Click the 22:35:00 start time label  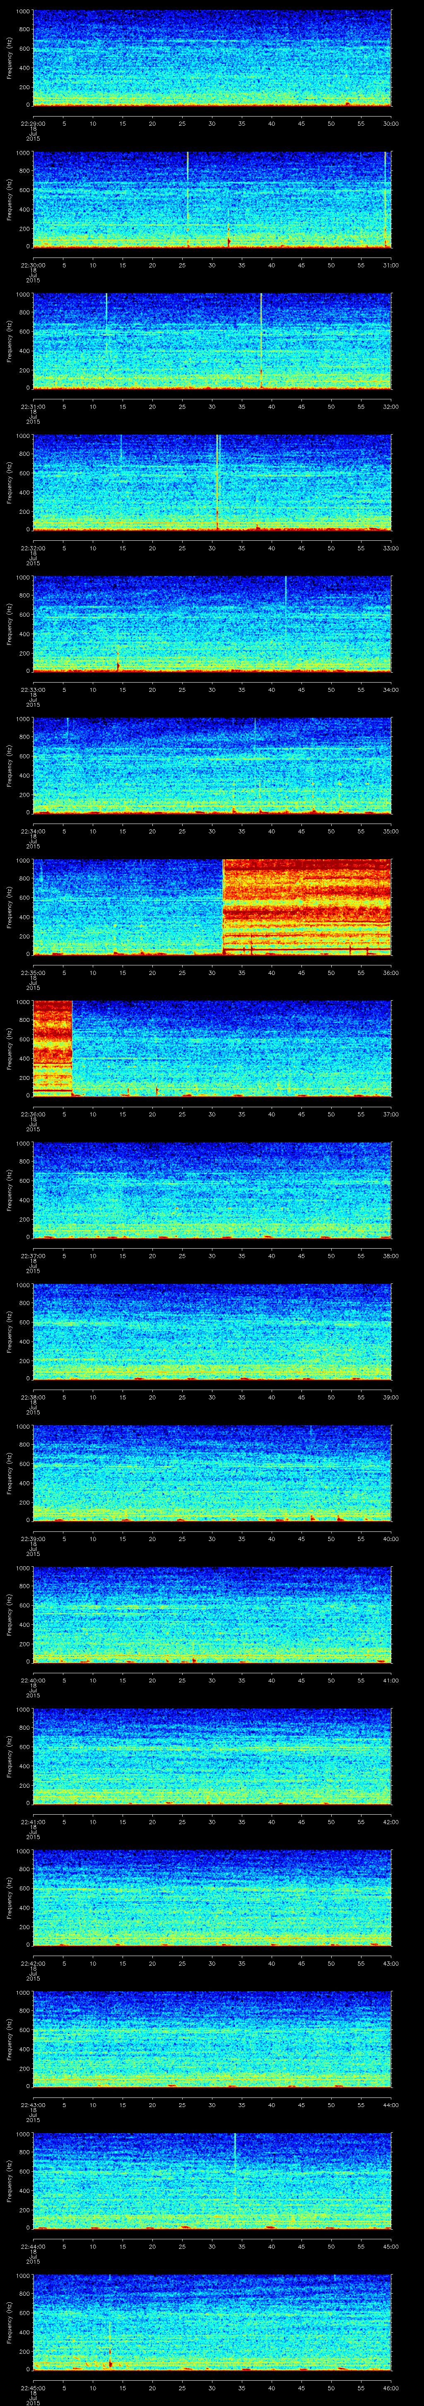[x=33, y=973]
